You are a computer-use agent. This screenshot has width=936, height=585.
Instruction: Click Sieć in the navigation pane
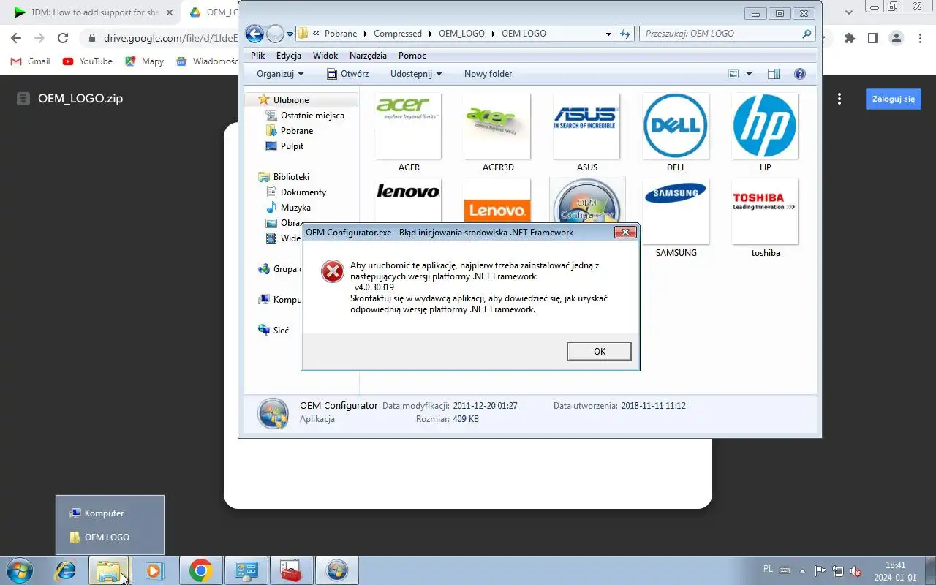pos(281,331)
